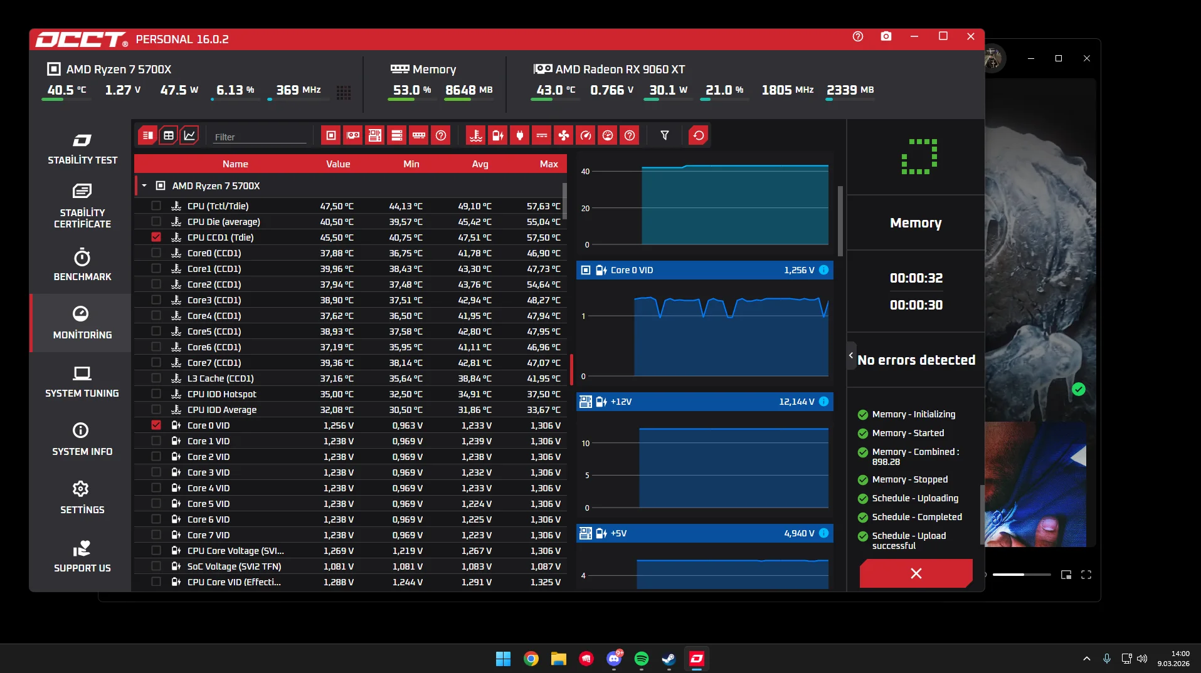
Task: Switch to graph-only view icon
Action: 189,135
